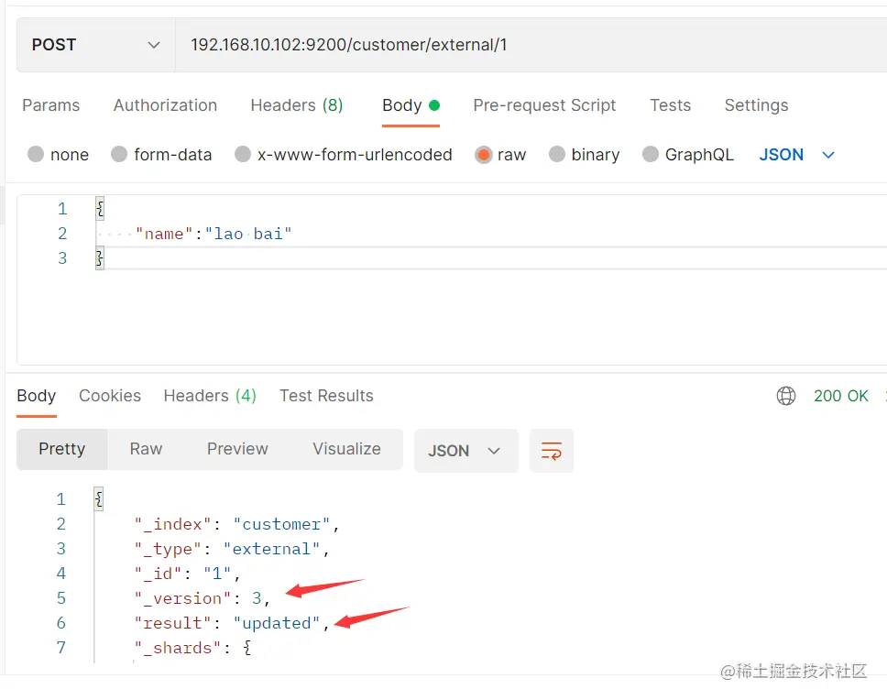Select GraphQL body type
The width and height of the screenshot is (887, 700).
coord(688,154)
